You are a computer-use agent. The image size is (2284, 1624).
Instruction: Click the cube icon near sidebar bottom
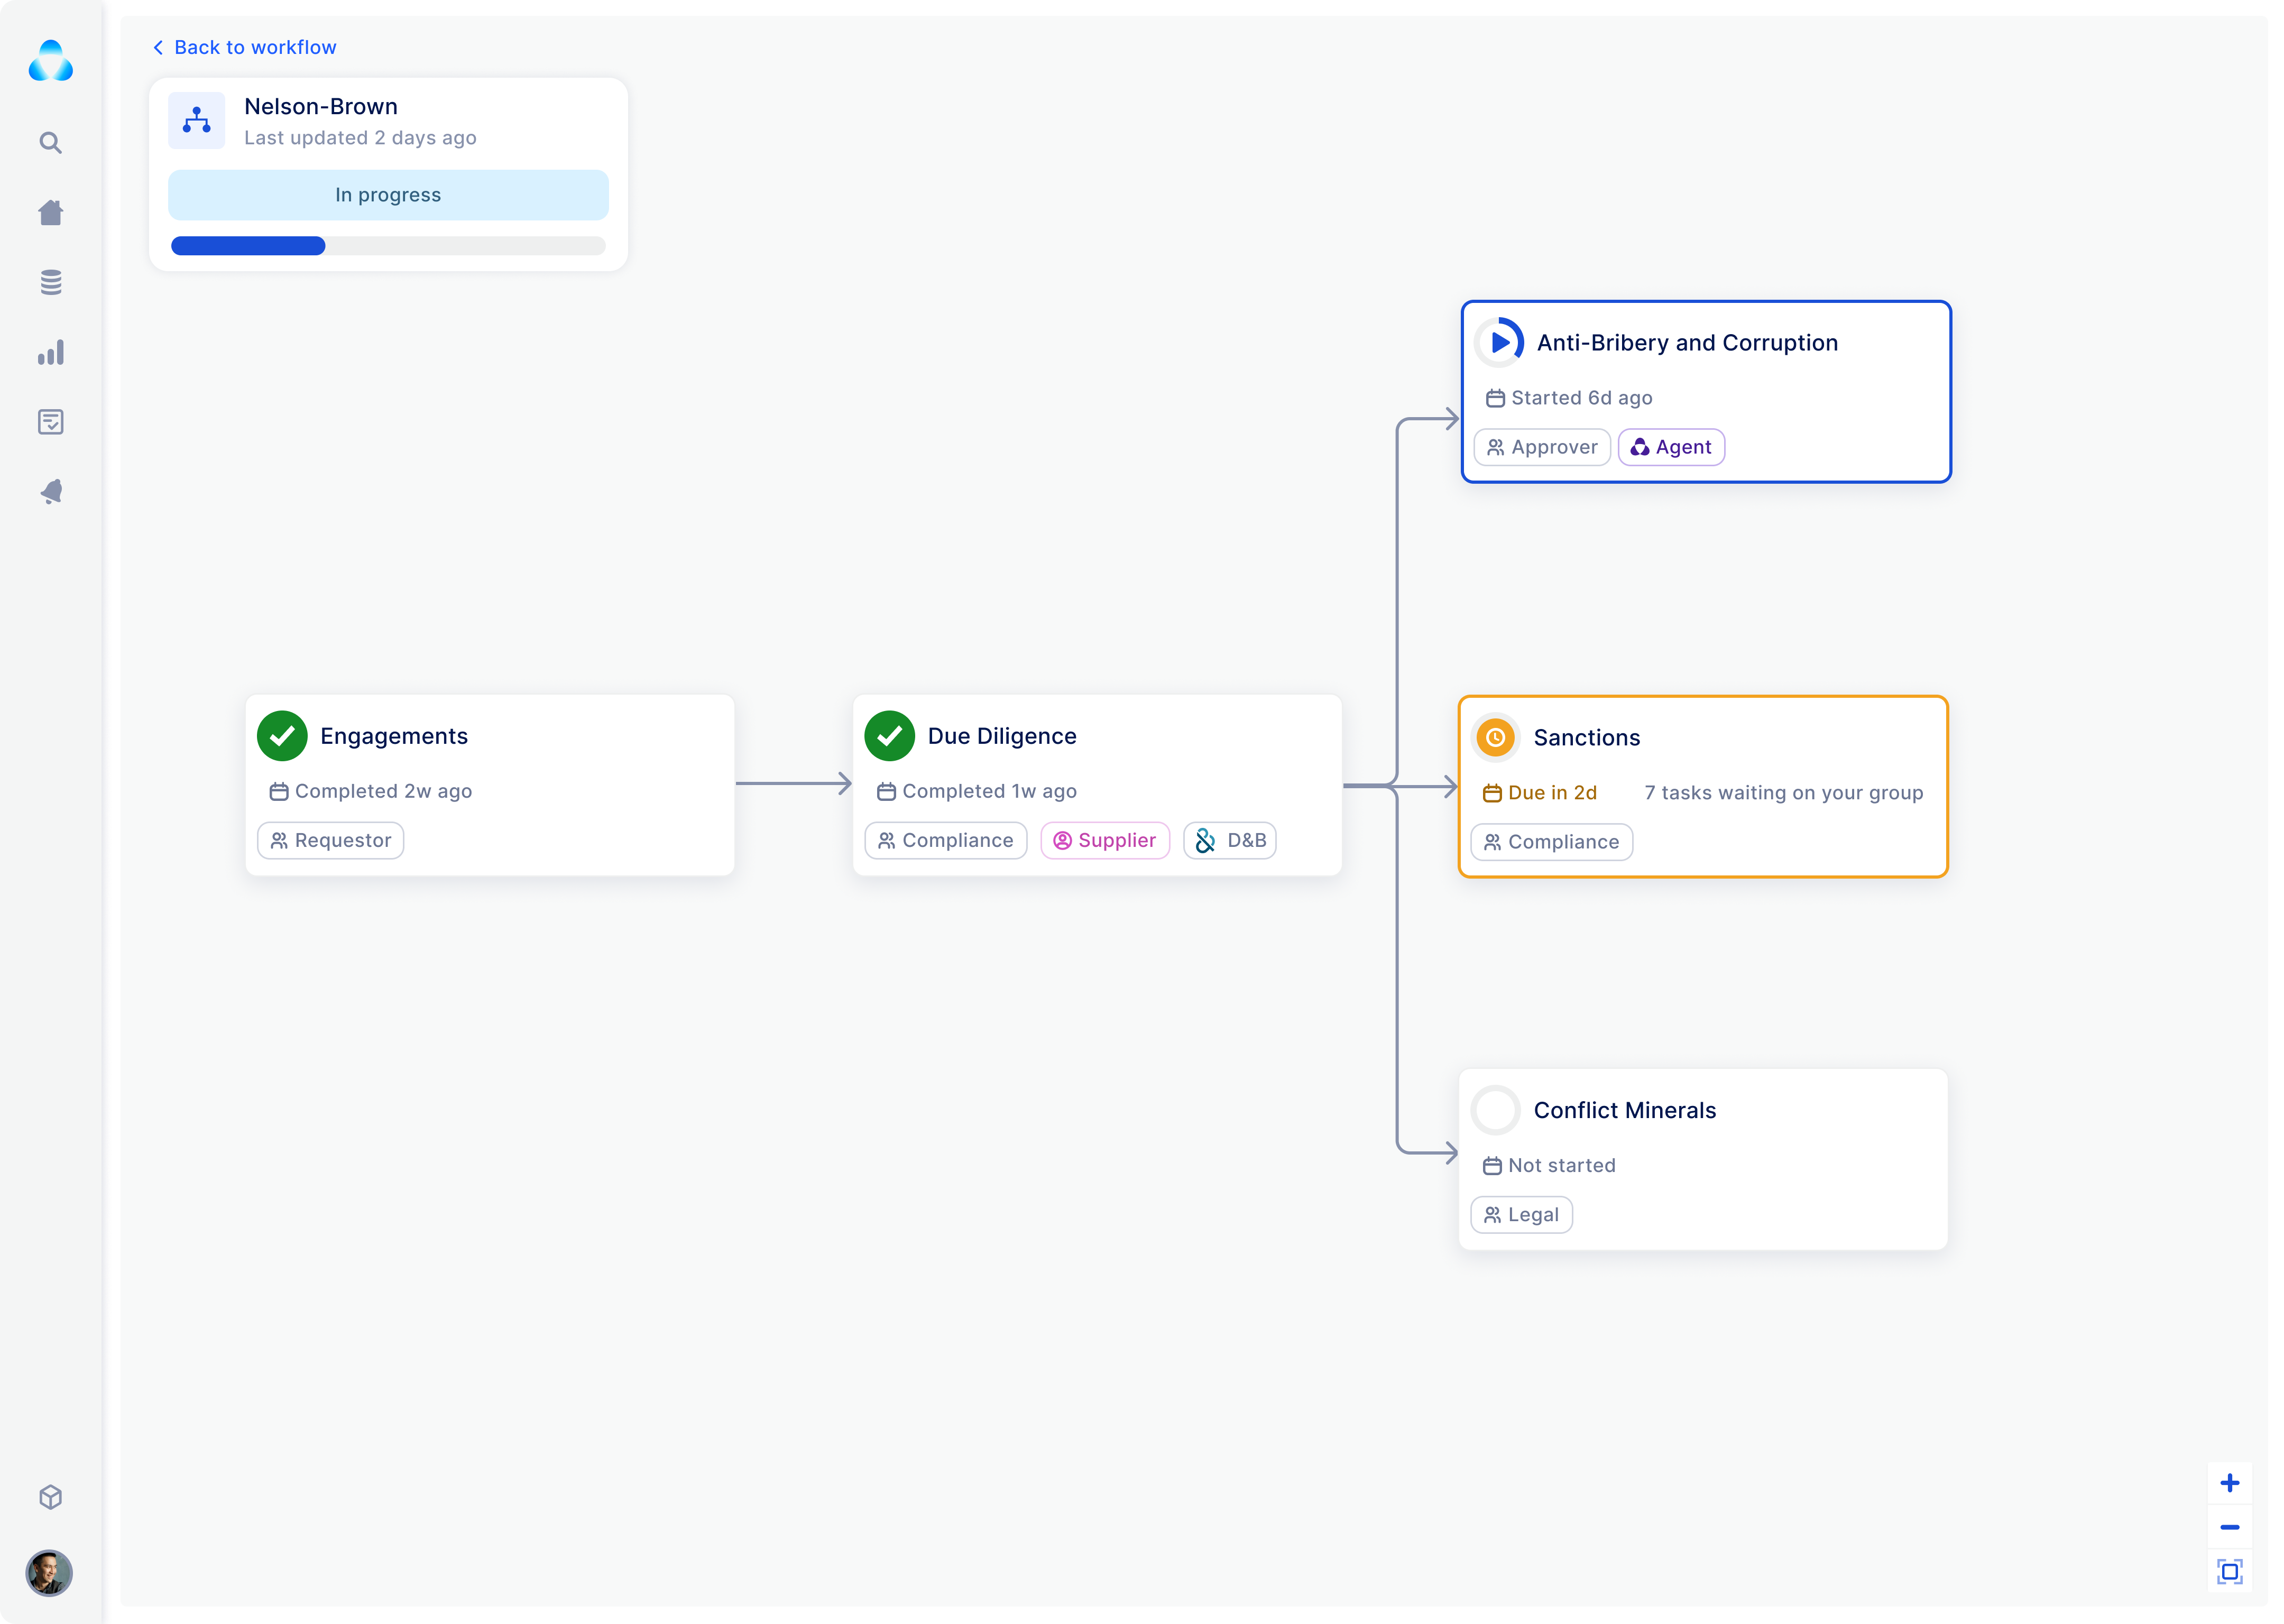[51, 1497]
